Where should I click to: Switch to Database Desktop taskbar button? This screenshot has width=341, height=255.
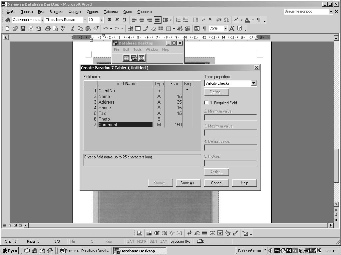coord(140,251)
